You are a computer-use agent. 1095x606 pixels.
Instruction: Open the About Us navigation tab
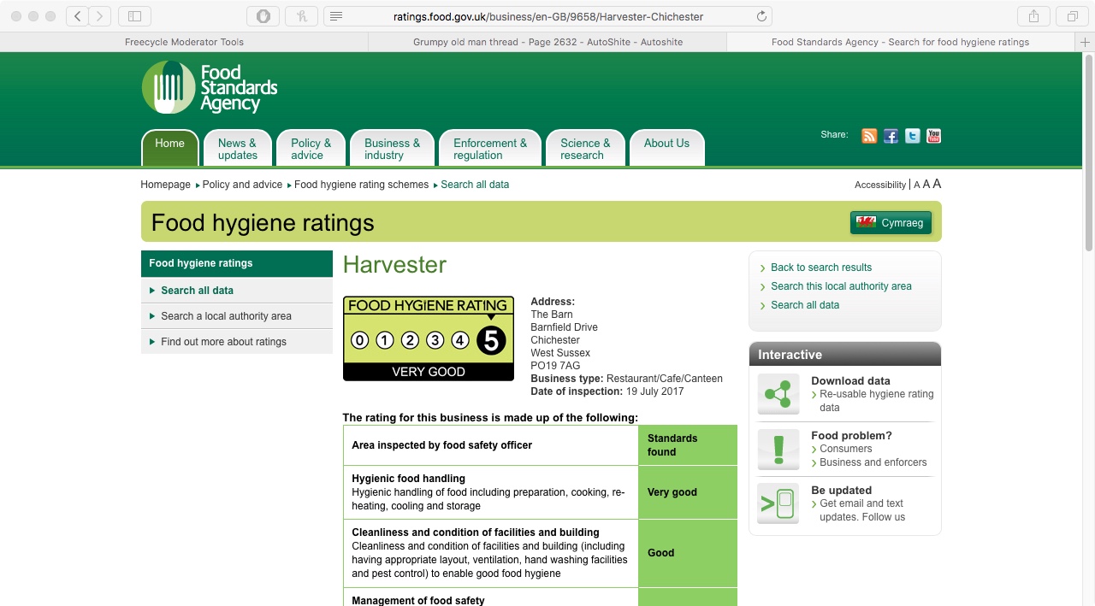pyautogui.click(x=666, y=147)
